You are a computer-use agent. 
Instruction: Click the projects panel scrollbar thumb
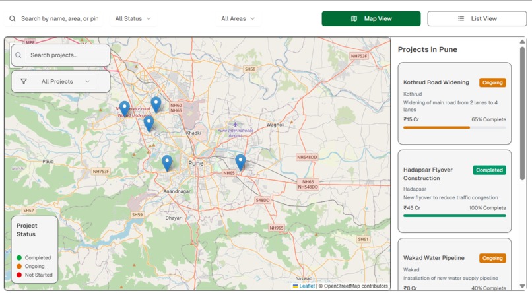tap(522, 114)
